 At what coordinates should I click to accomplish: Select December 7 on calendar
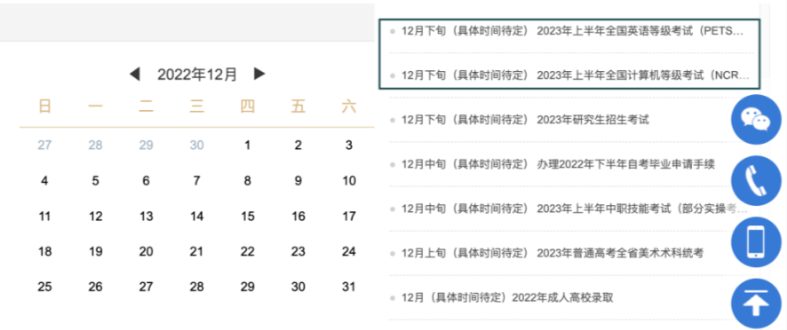(x=197, y=181)
